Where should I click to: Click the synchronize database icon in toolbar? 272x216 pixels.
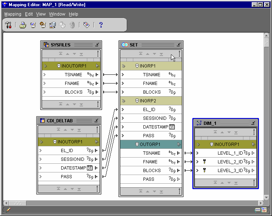53,25
